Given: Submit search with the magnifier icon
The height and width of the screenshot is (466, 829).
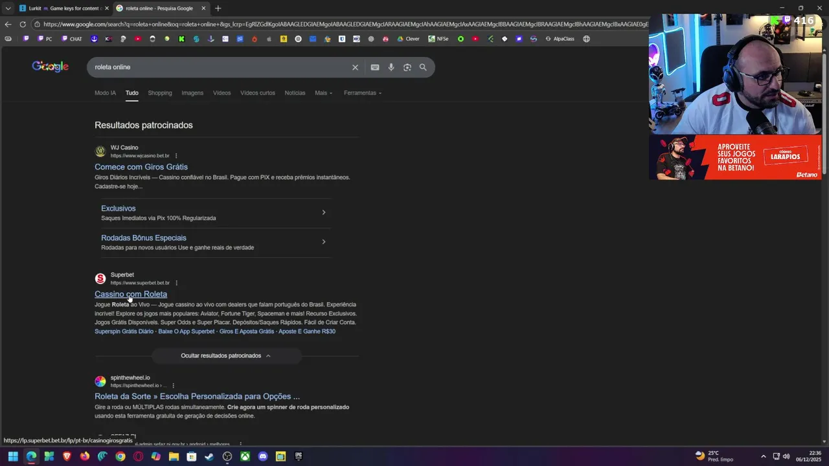Looking at the screenshot, I should [x=423, y=67].
